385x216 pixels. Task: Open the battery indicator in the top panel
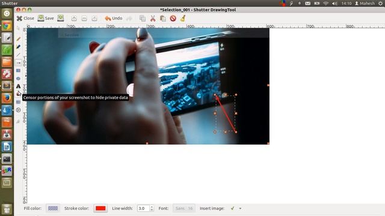click(x=317, y=4)
